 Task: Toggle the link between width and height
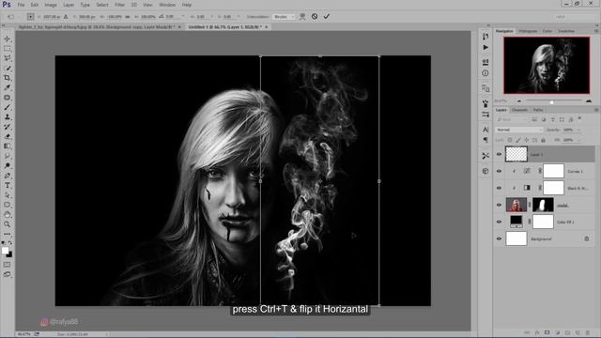tap(128, 17)
